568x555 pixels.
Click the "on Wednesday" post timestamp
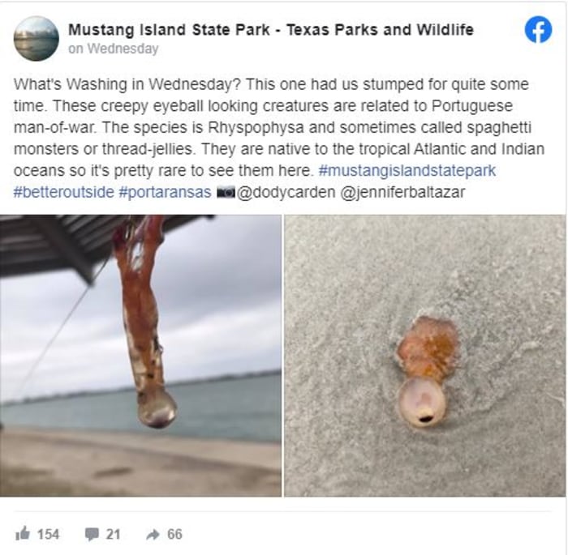pos(113,49)
